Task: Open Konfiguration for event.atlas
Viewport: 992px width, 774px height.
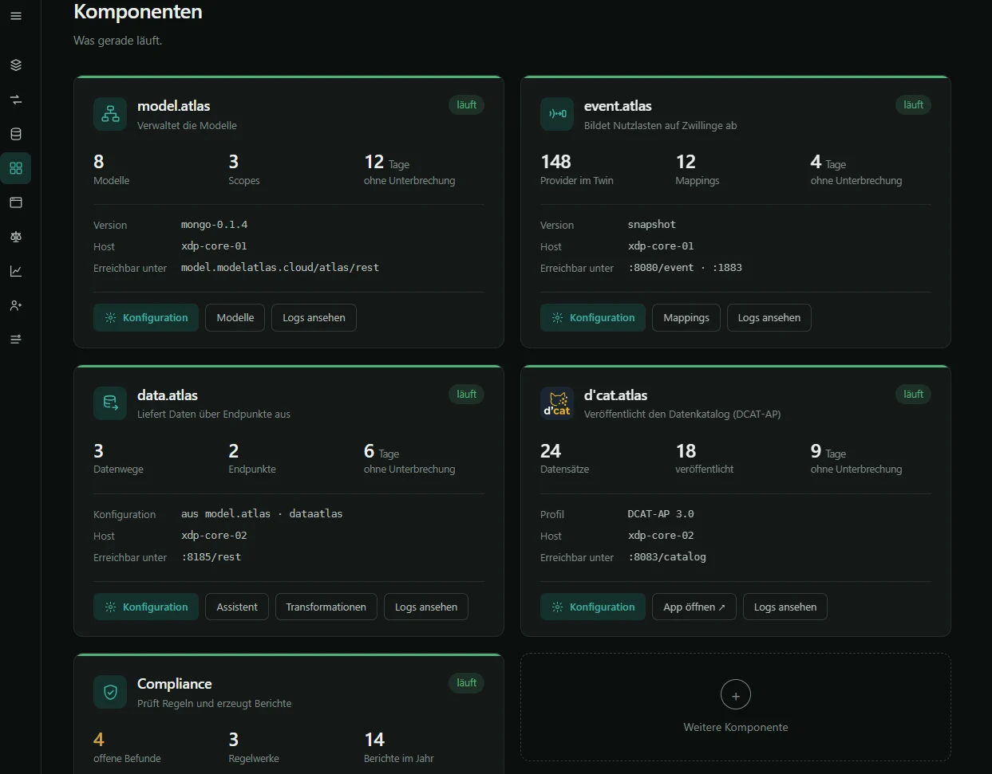Action: [593, 317]
